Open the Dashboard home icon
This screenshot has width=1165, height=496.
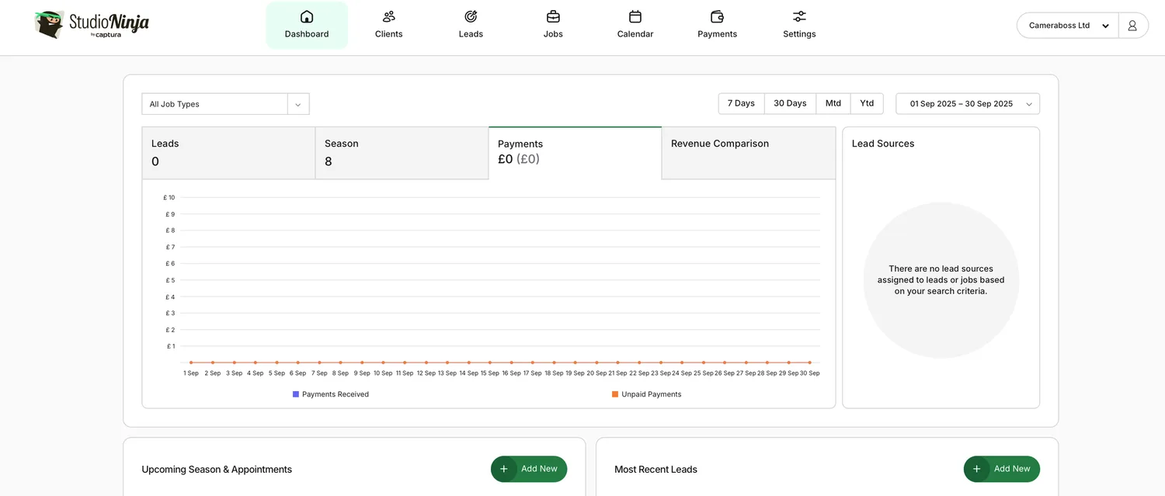(x=307, y=16)
